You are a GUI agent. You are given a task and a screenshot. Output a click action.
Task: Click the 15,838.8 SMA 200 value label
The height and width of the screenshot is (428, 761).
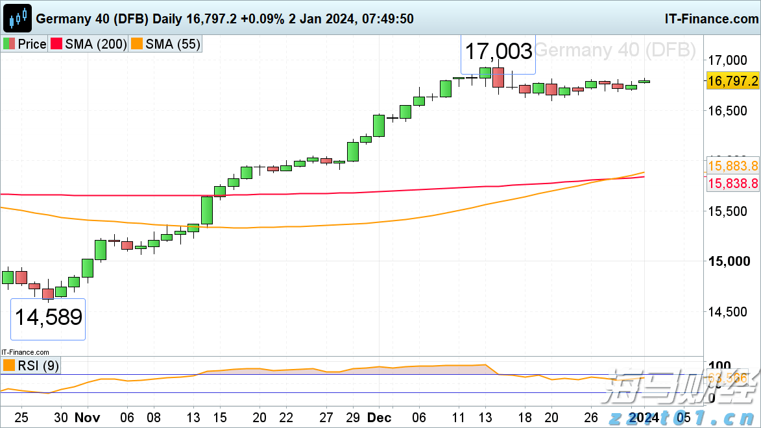732,184
